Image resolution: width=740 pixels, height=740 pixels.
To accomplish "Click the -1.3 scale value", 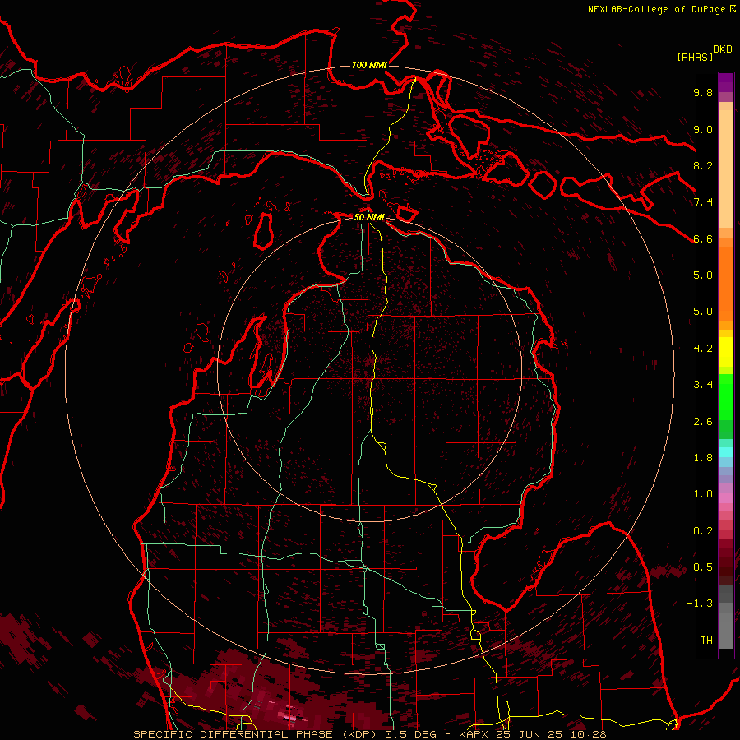I will [x=700, y=604].
